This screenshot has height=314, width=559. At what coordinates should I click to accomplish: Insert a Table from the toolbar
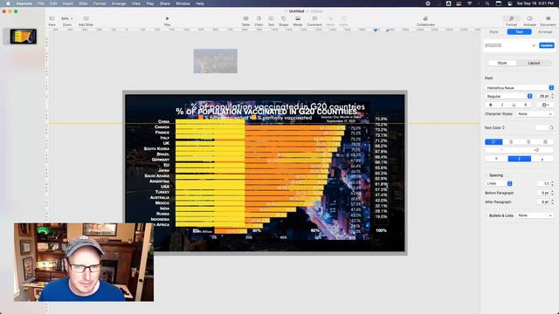(x=245, y=21)
